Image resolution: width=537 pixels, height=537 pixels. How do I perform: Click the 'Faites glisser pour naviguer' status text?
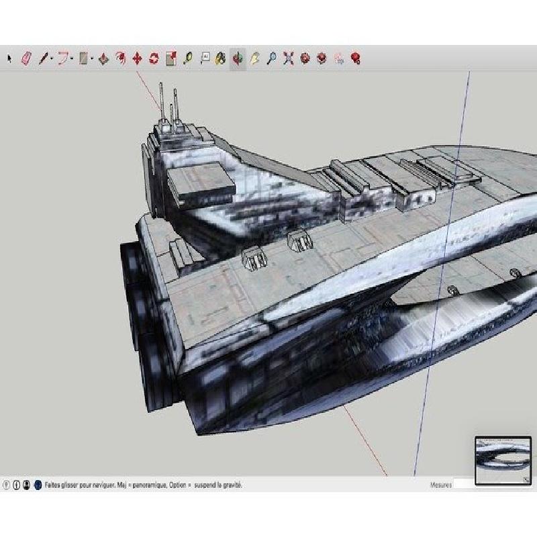point(80,485)
